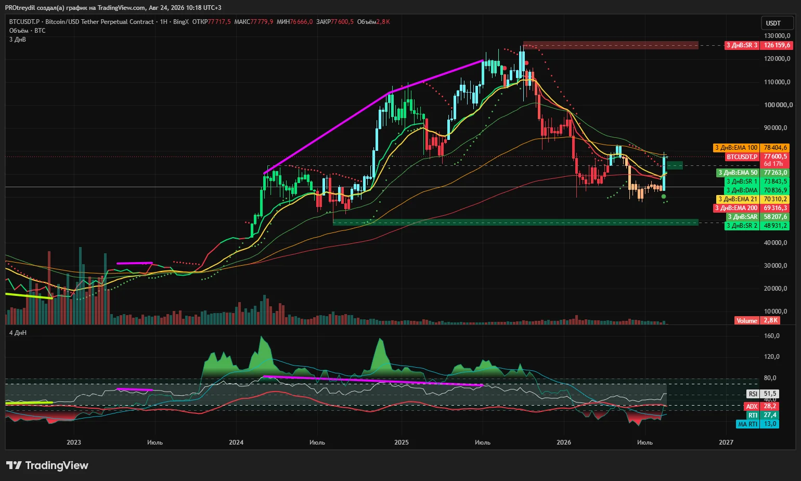Click the 120,0 indicator axis tick

(x=772, y=357)
